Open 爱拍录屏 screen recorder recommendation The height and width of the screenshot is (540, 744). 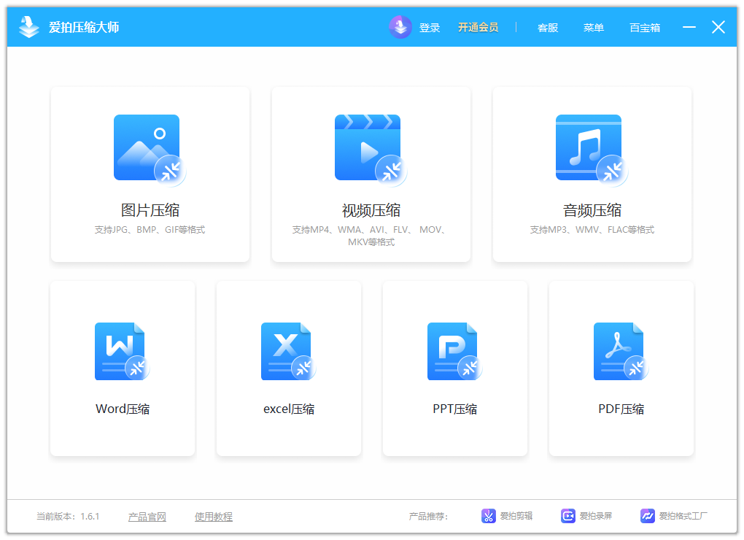tap(587, 515)
